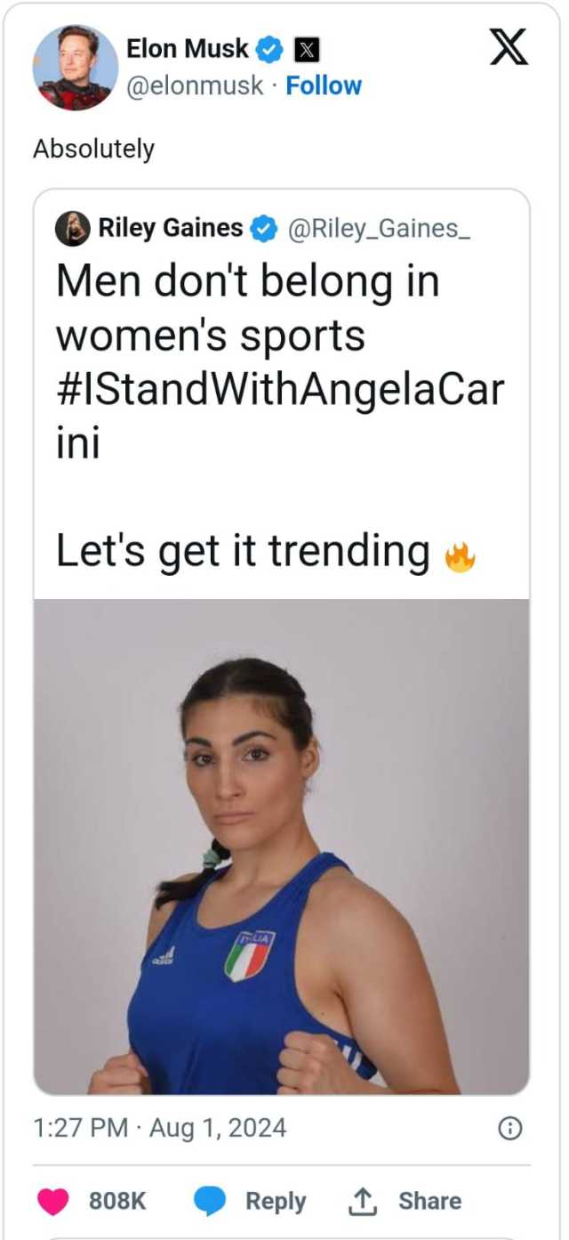This screenshot has width=569, height=1240.
Task: Open the boxer photo in the quoted post
Action: tap(282, 847)
